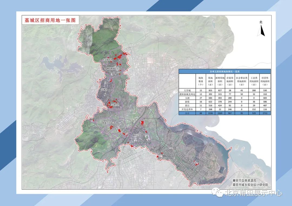Click the 合计 total row label
Screen dimensions: 292x206
tap(187, 114)
